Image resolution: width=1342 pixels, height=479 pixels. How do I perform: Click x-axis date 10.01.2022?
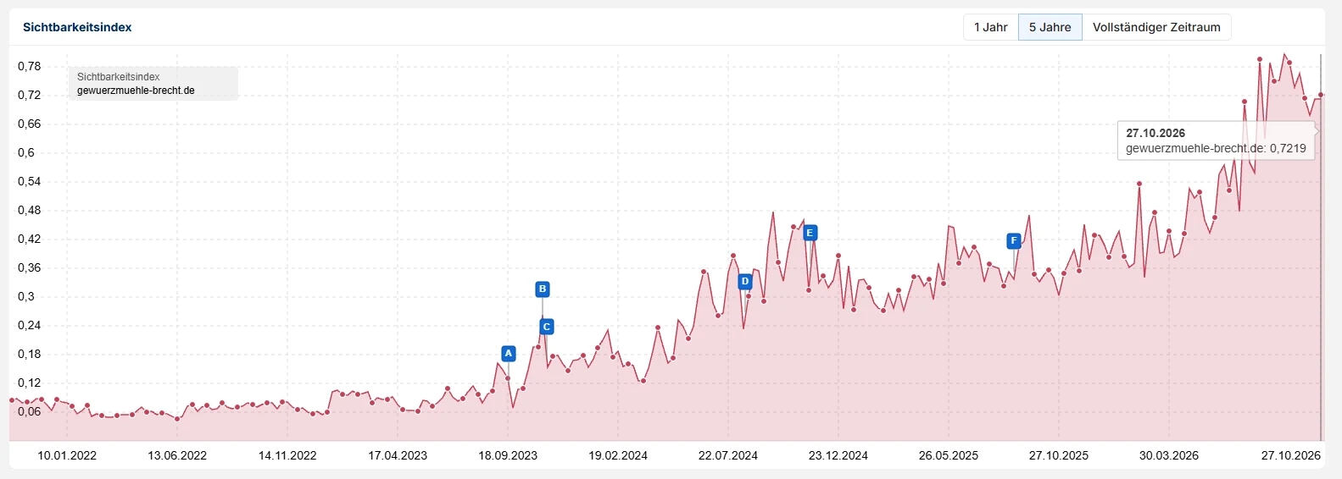67,455
